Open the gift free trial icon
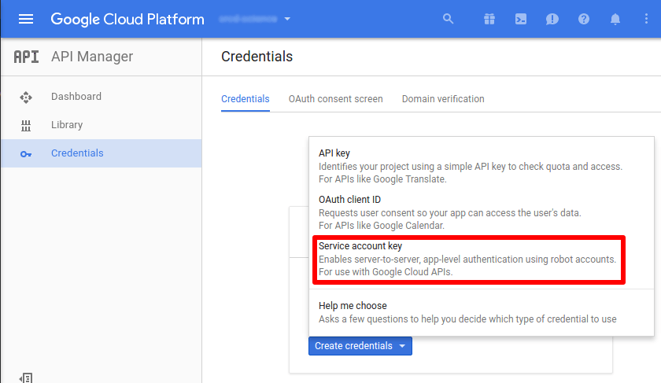Screen dimensions: 661x383 (x=489, y=19)
